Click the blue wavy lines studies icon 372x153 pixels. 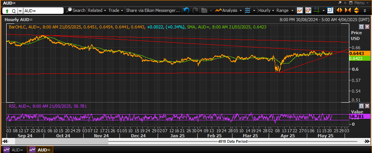pyautogui.click(x=247, y=10)
